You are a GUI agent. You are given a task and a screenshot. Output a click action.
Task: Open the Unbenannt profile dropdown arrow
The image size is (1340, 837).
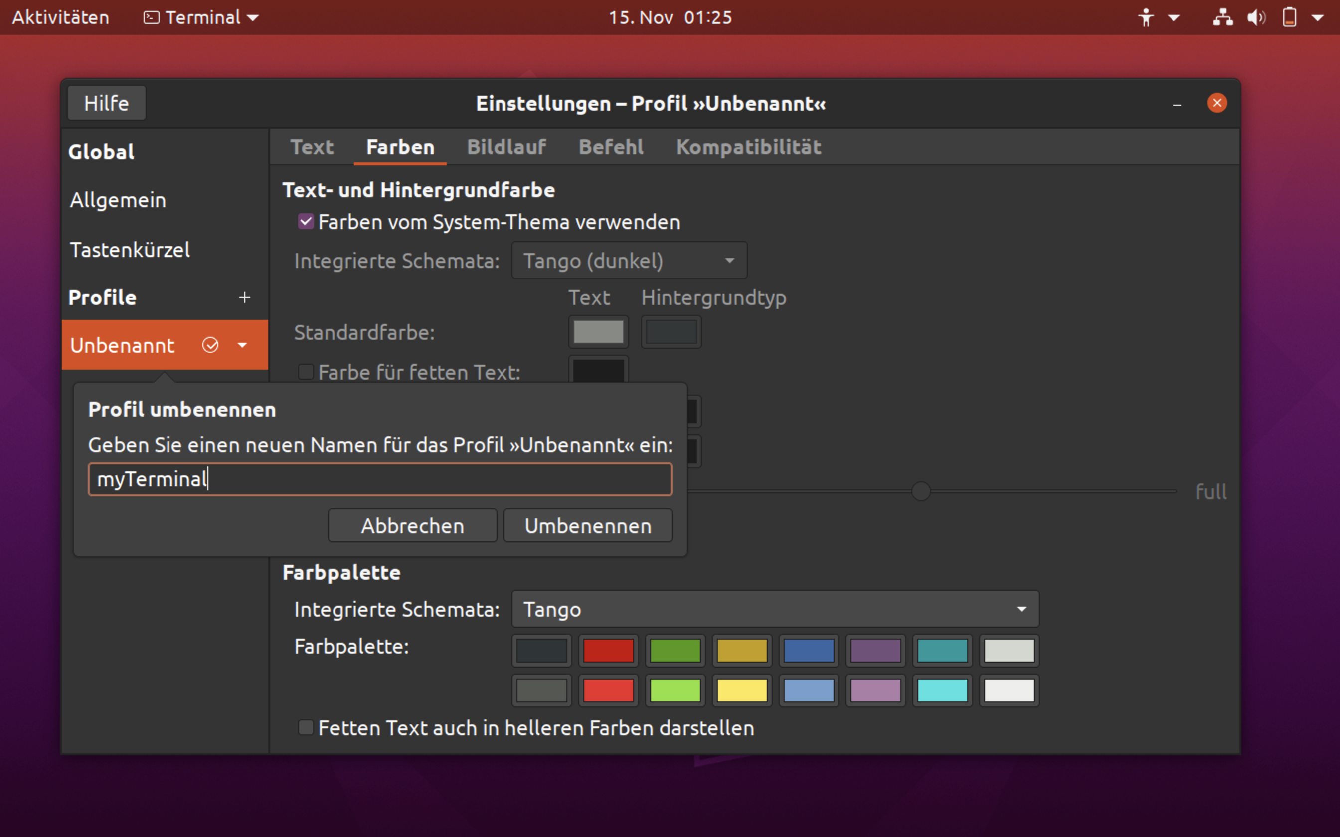tap(242, 345)
